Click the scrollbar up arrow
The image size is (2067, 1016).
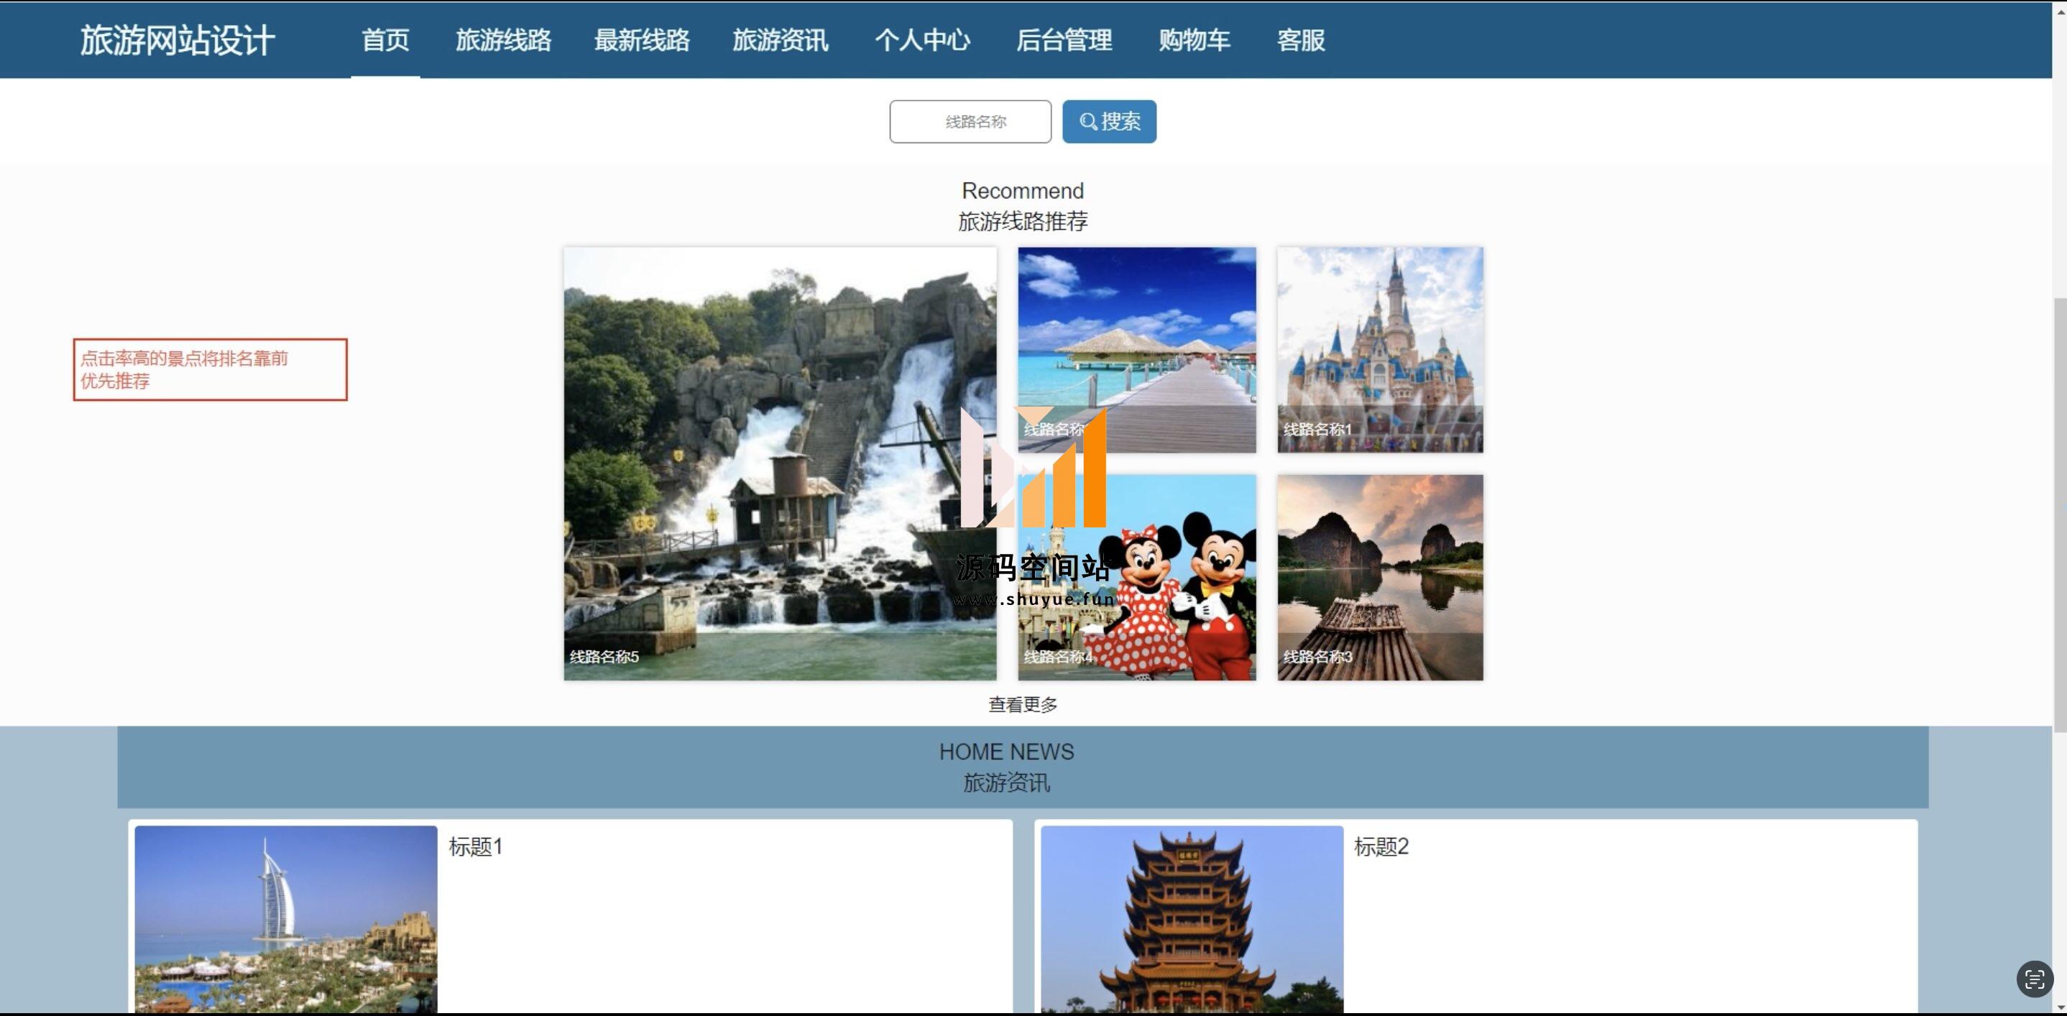pos(2060,11)
